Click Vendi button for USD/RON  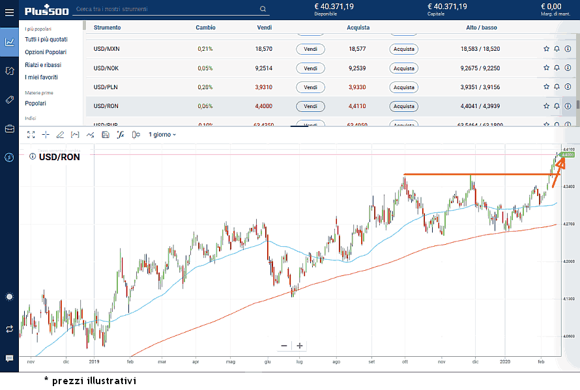310,106
